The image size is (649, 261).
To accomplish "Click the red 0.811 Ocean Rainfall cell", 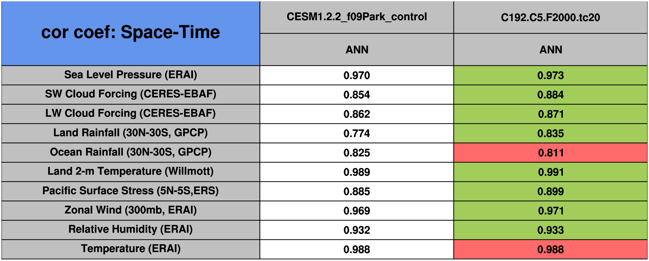I will [550, 153].
